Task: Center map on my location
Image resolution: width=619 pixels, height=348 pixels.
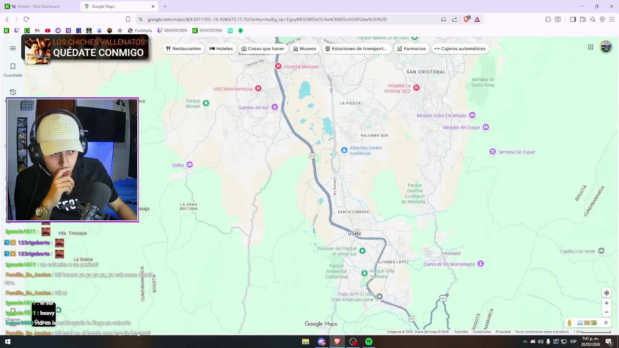Action: (x=606, y=293)
